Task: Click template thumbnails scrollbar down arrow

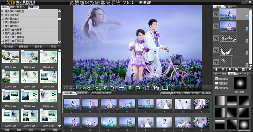Action: (60, 126)
